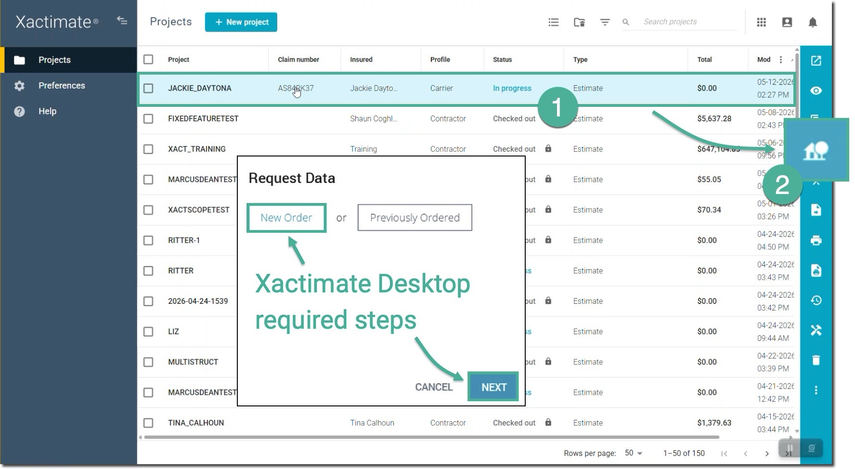
Task: Click lock icon on XACT_TRAINING row
Action: [x=548, y=148]
